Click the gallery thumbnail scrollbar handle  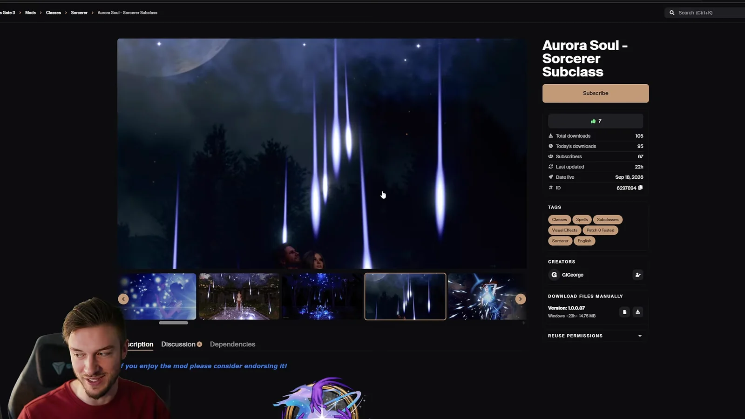click(174, 323)
